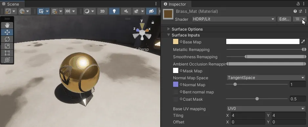Screen dimensions: 308x127
Task: Click the Normal Map strength slider
Action: [x=257, y=85]
